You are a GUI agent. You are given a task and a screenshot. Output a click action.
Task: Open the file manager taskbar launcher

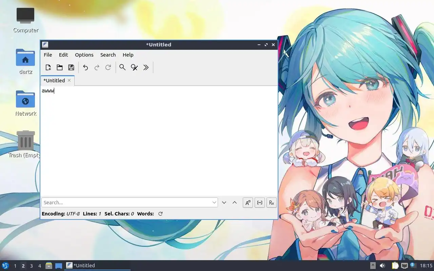pyautogui.click(x=49, y=266)
